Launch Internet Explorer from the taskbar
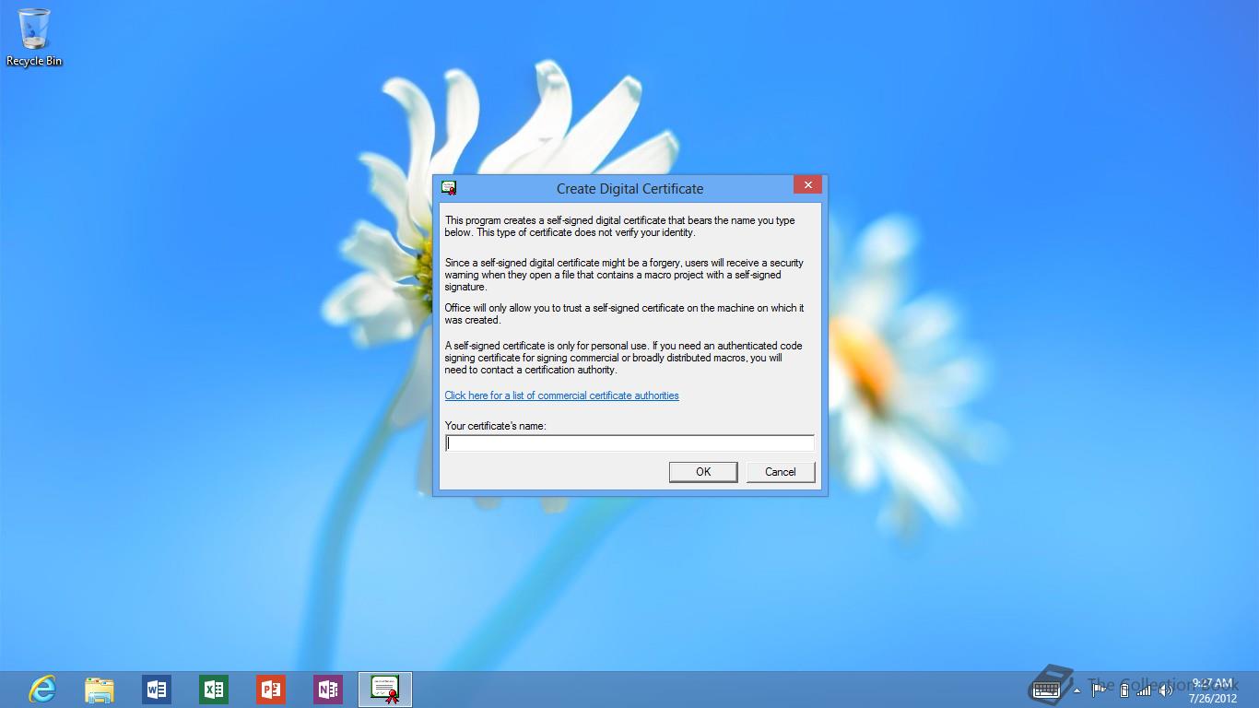The width and height of the screenshot is (1259, 708). [x=42, y=689]
